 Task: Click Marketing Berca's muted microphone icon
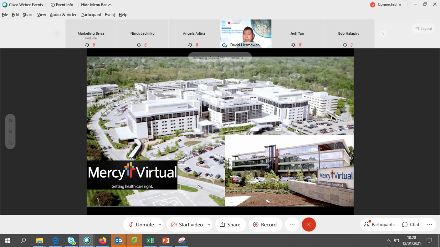click(94, 45)
